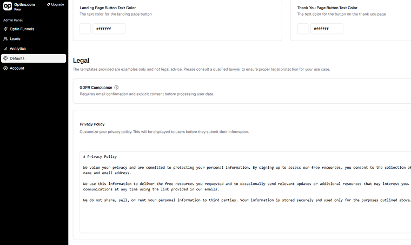
Task: Click the Optins.com logo icon
Action: click(x=8, y=7)
